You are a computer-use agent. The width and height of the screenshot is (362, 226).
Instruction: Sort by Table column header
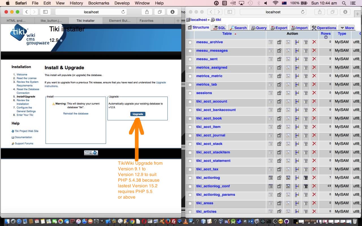click(x=227, y=33)
